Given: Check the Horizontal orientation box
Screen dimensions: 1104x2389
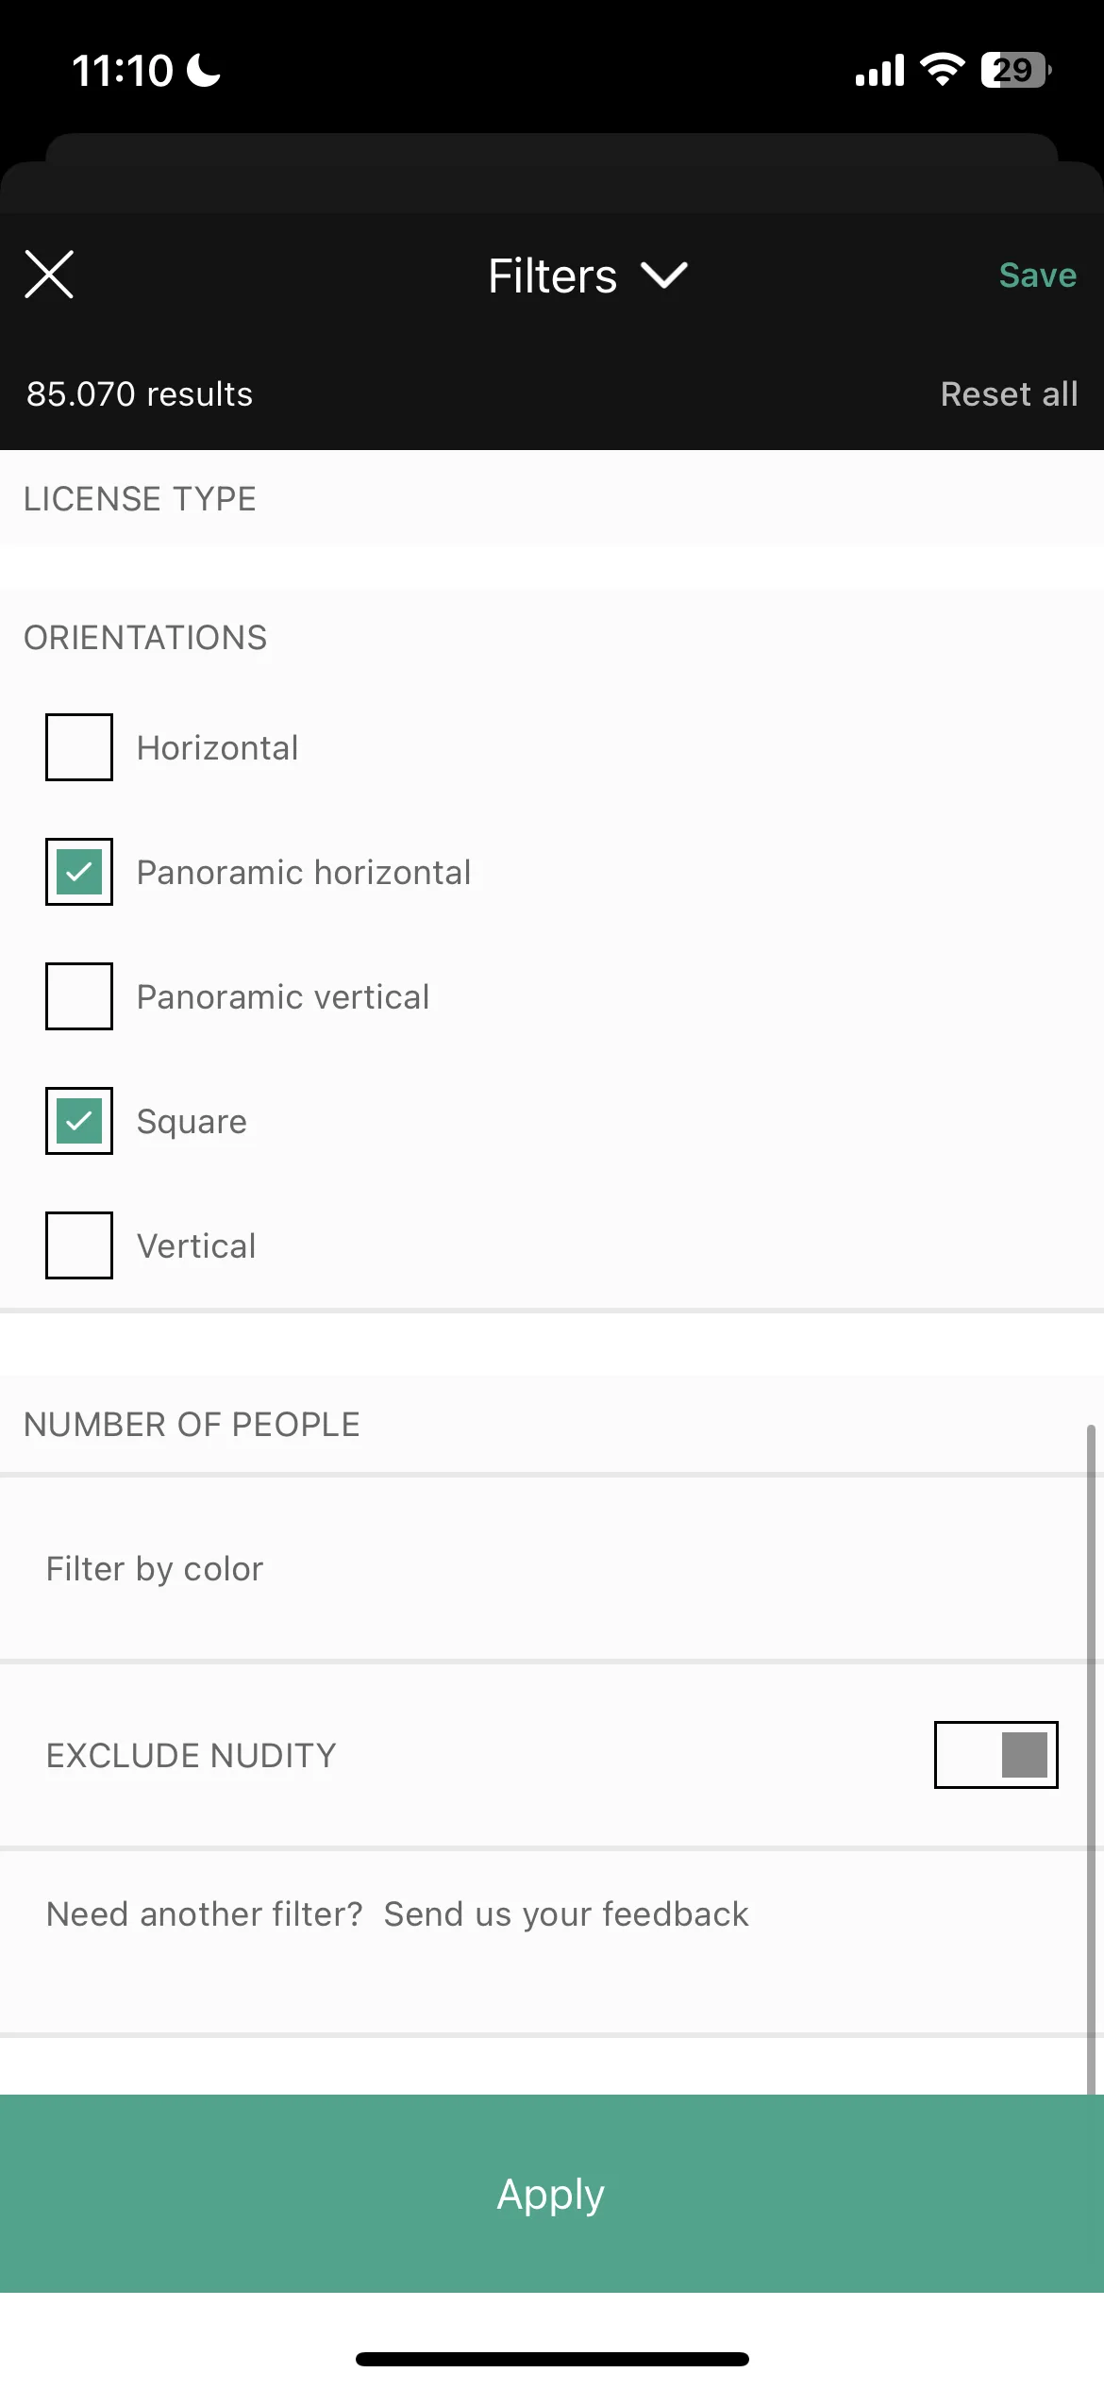Looking at the screenshot, I should click(79, 747).
